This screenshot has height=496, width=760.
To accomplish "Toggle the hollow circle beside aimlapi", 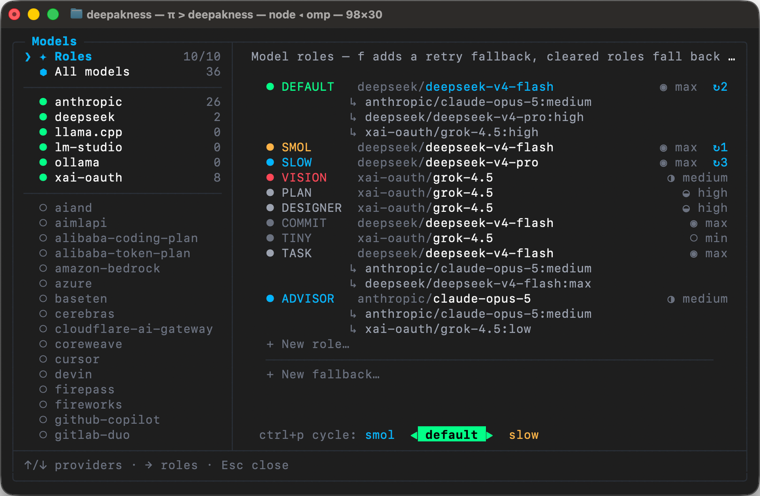I will 43,223.
